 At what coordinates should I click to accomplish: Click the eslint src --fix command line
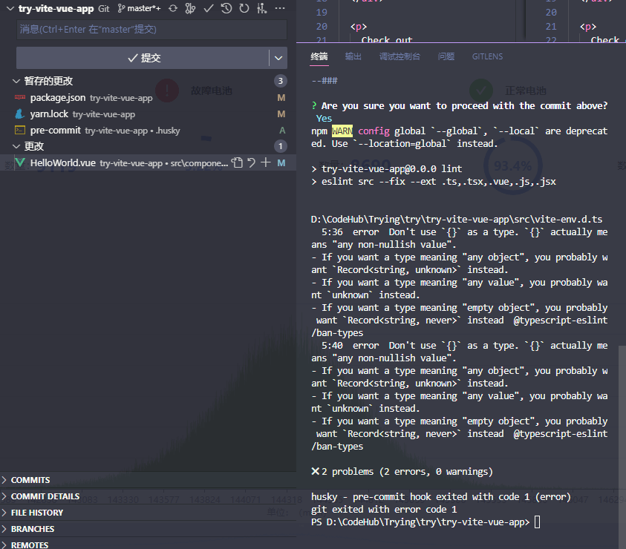[434, 182]
